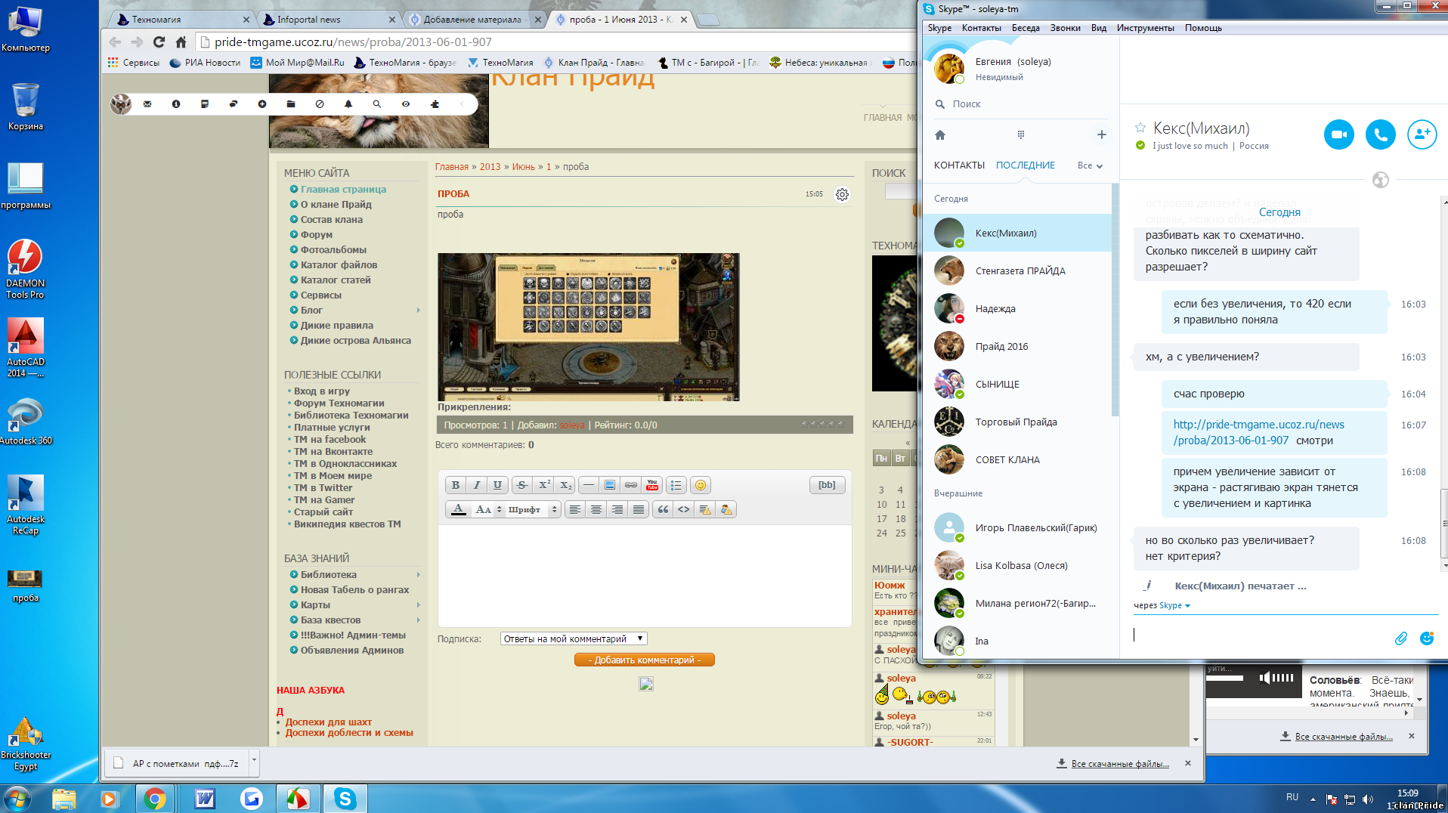Toggle italic in the comment editor
Image resolution: width=1448 pixels, height=813 pixels.
tap(476, 485)
